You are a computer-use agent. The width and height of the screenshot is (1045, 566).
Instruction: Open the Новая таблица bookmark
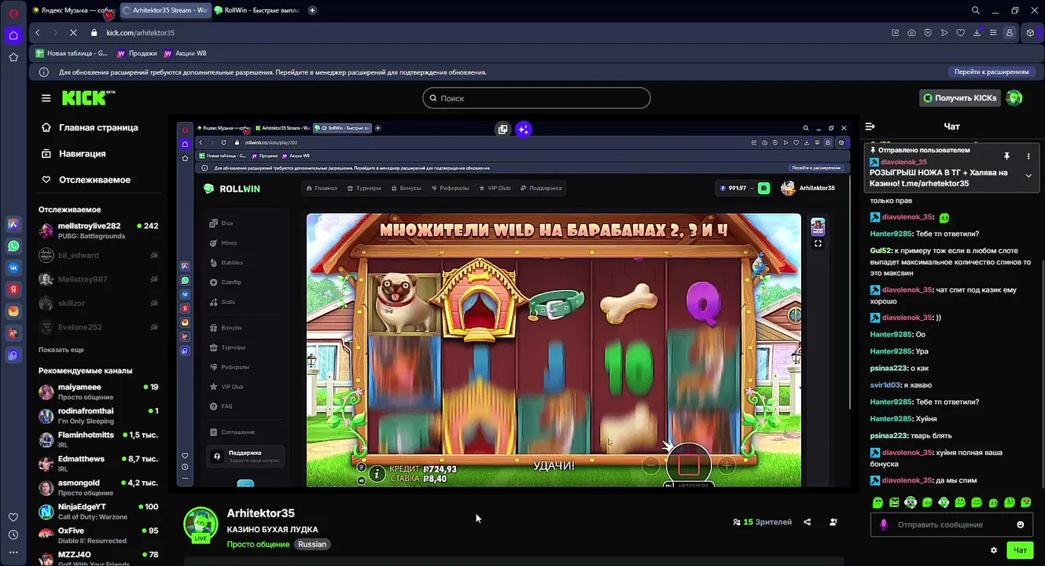71,53
